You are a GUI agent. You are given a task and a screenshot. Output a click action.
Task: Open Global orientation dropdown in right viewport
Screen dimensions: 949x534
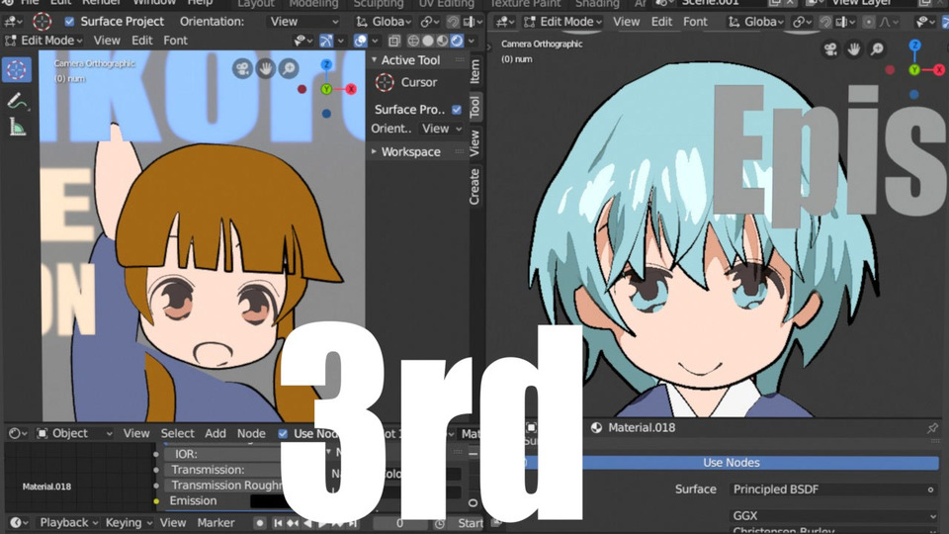(756, 22)
